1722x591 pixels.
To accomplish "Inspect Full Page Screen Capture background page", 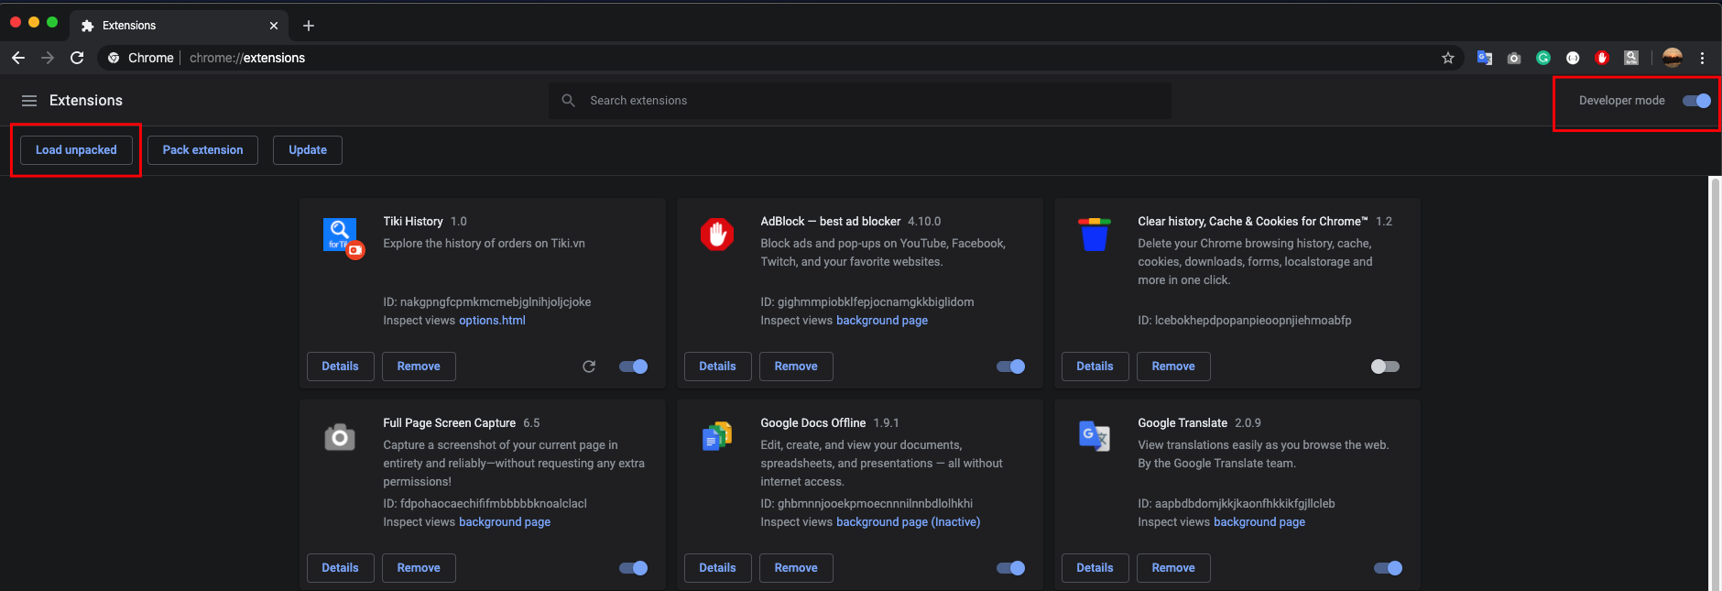I will pos(505,522).
